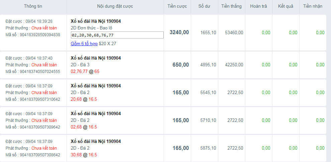Click the red 02,76,77 @ 65 numbers
The height and width of the screenshot is (162, 331).
pos(85,71)
